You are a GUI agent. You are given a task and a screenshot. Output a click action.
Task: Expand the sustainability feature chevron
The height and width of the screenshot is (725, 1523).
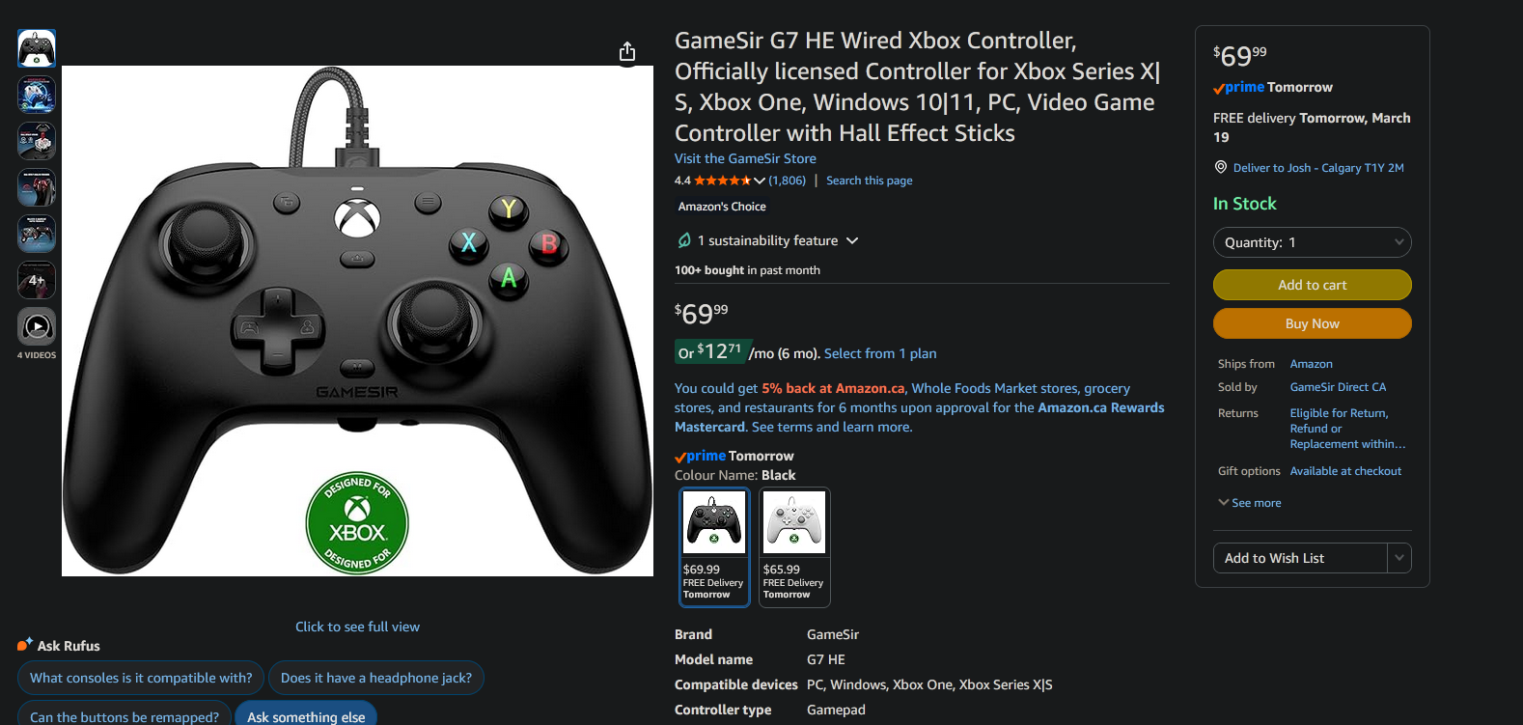tap(852, 240)
